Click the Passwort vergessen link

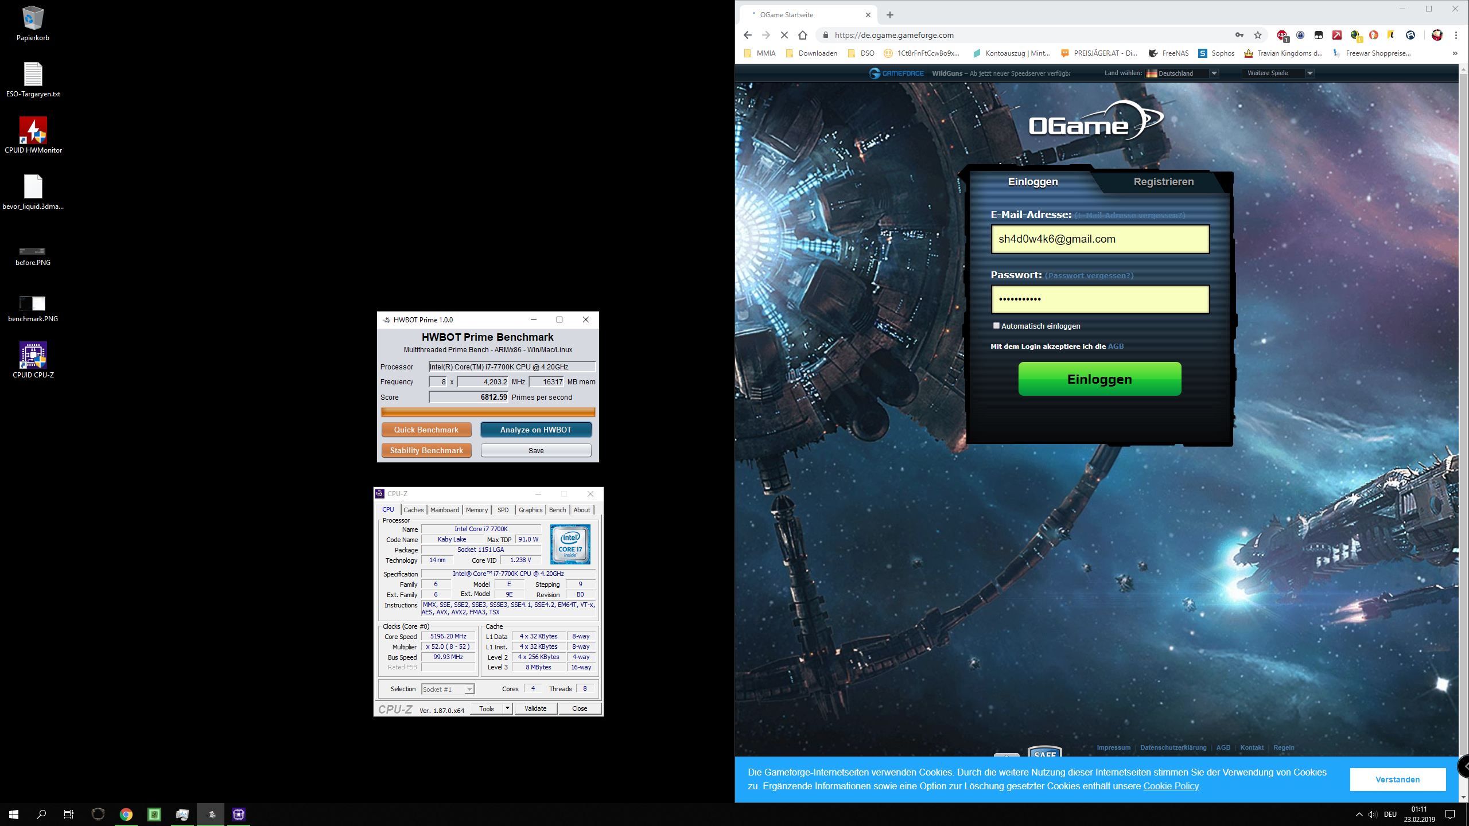coord(1089,276)
